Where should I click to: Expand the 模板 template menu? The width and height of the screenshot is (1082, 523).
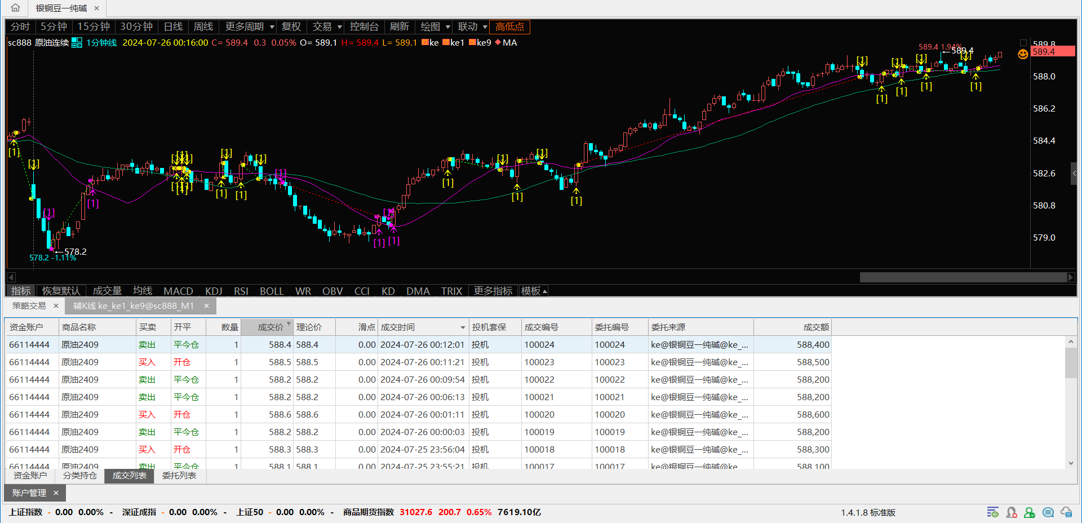click(x=534, y=291)
